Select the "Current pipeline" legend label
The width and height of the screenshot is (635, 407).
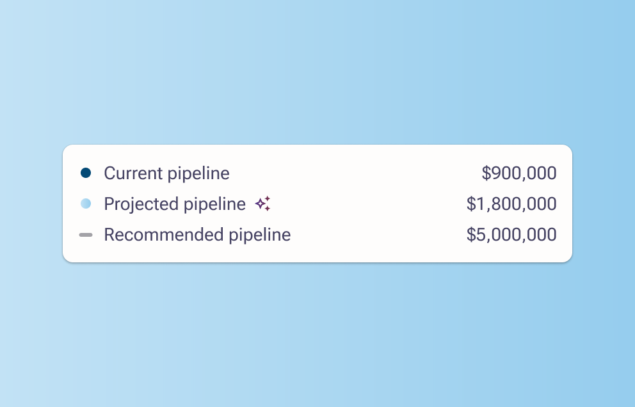click(x=166, y=173)
